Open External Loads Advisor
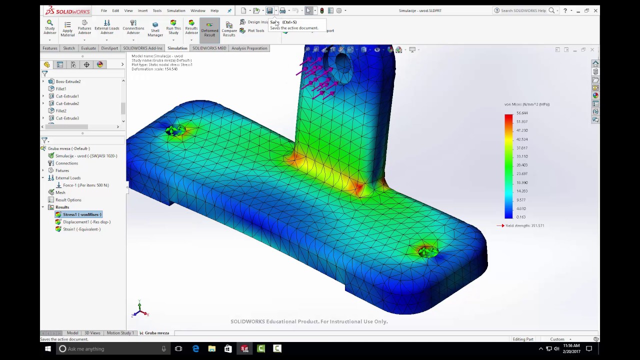Image resolution: width=640 pixels, height=360 pixels. coord(107,27)
